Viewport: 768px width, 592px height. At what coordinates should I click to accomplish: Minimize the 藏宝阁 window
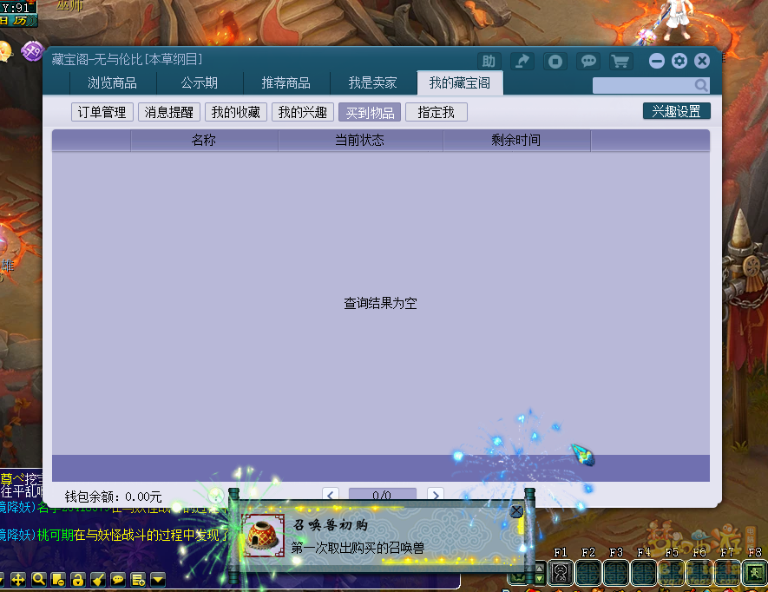pos(657,61)
